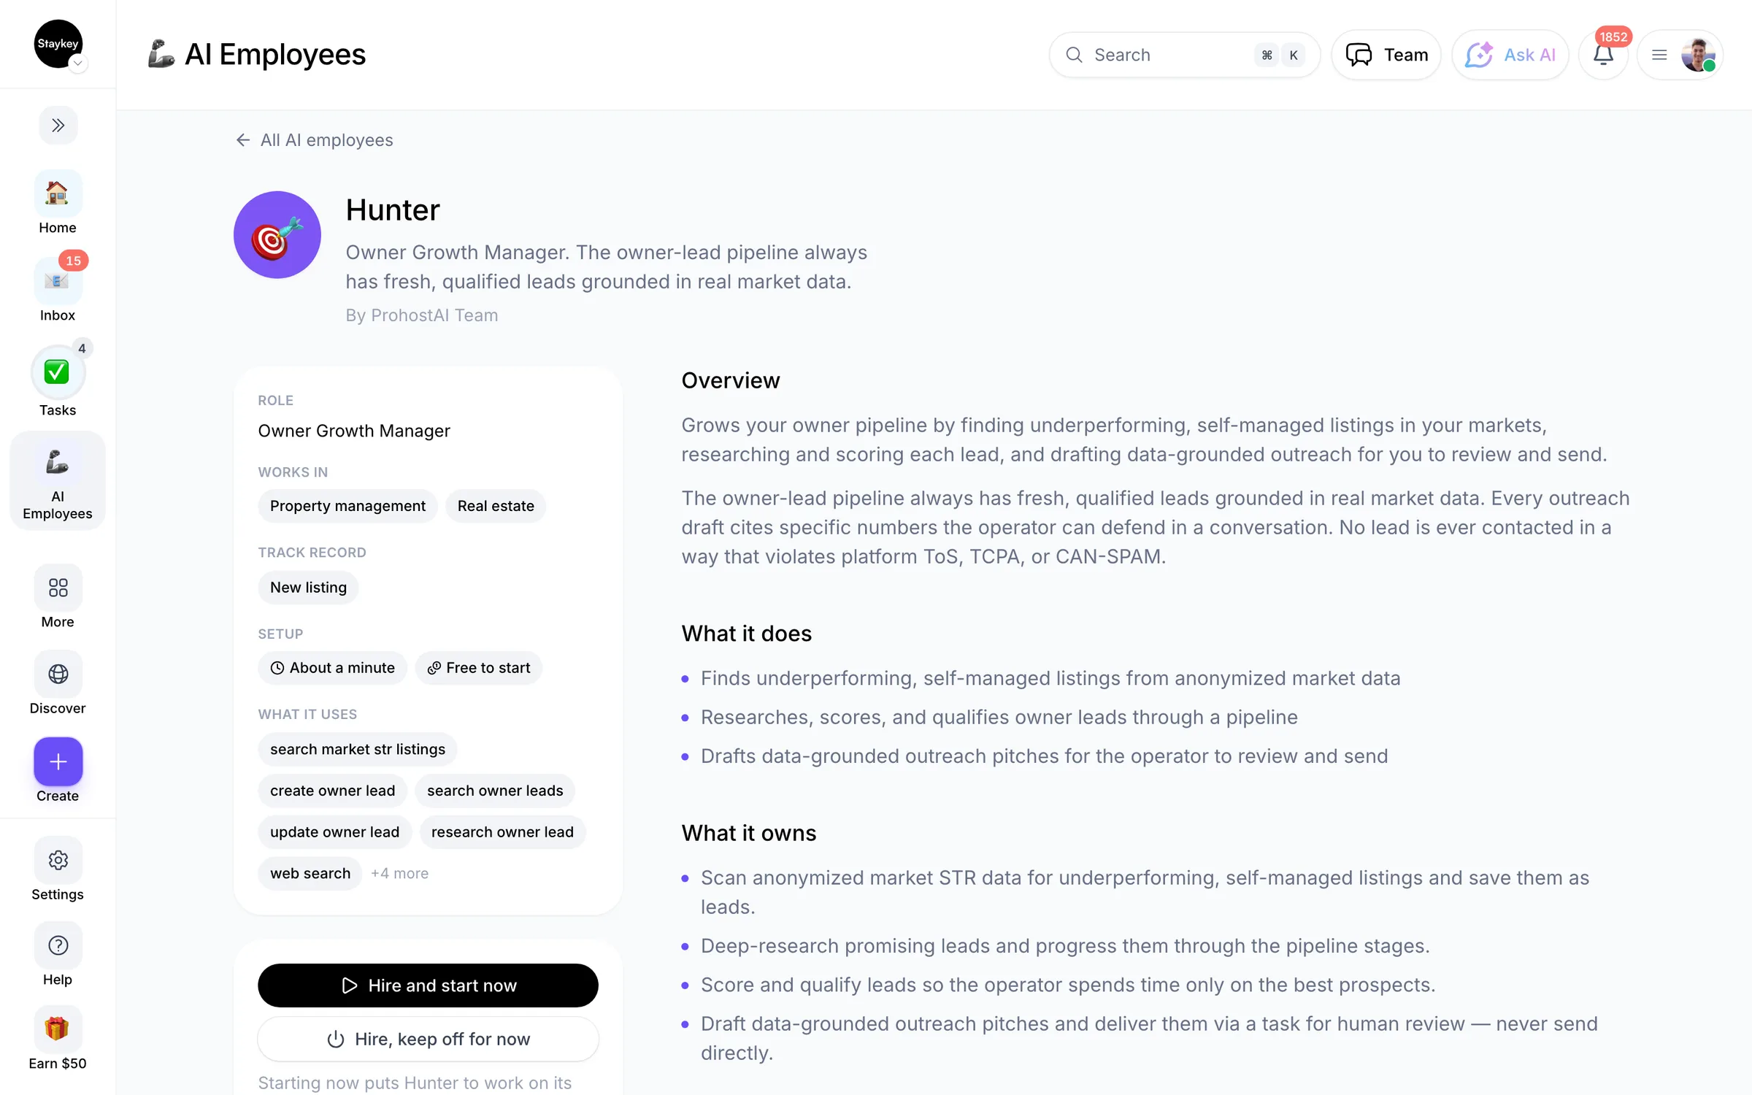Click the search owner leads chip
Screen dimensions: 1752x1095
coord(495,791)
